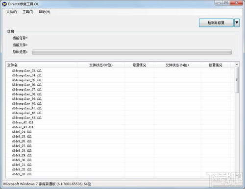Click the 文件状态(32位) column header
245x189 pixels.
(101, 65)
